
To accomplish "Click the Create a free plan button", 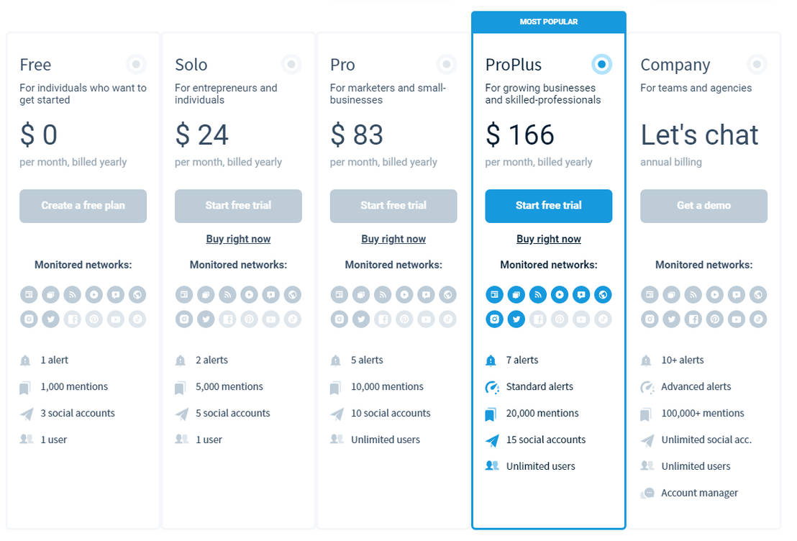I will pos(83,206).
